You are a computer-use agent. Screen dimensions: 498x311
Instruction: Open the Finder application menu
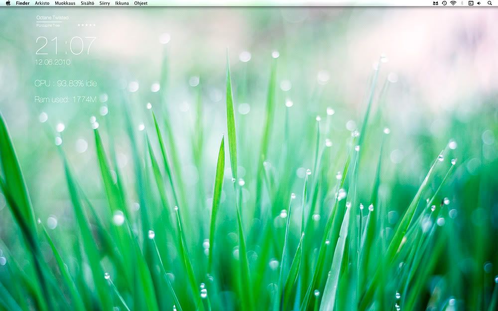[23, 3]
